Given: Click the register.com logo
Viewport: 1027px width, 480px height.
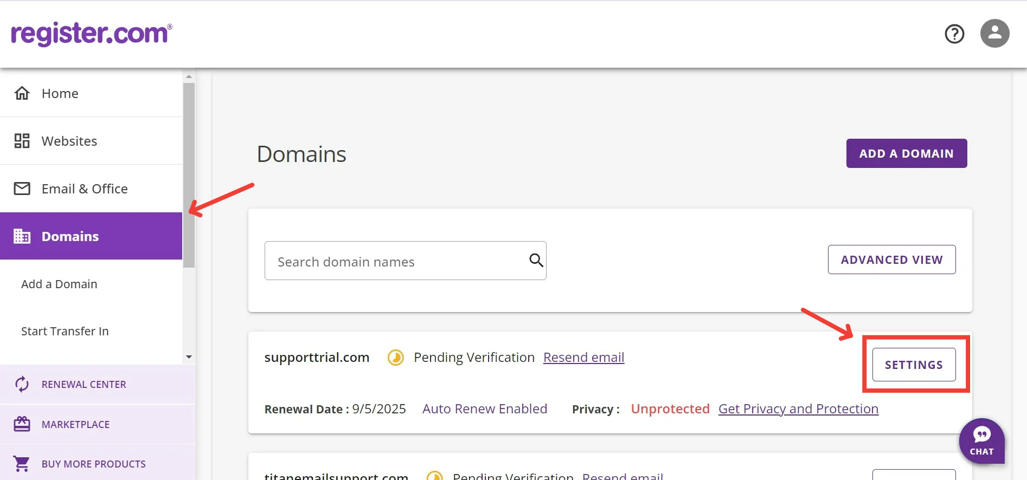Looking at the screenshot, I should point(92,34).
